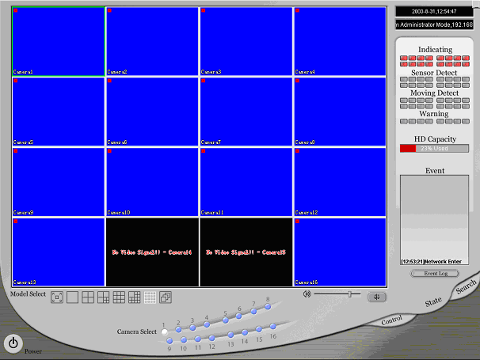Click the Camera5 video pane
This screenshot has height=360, width=480.
coord(59,112)
